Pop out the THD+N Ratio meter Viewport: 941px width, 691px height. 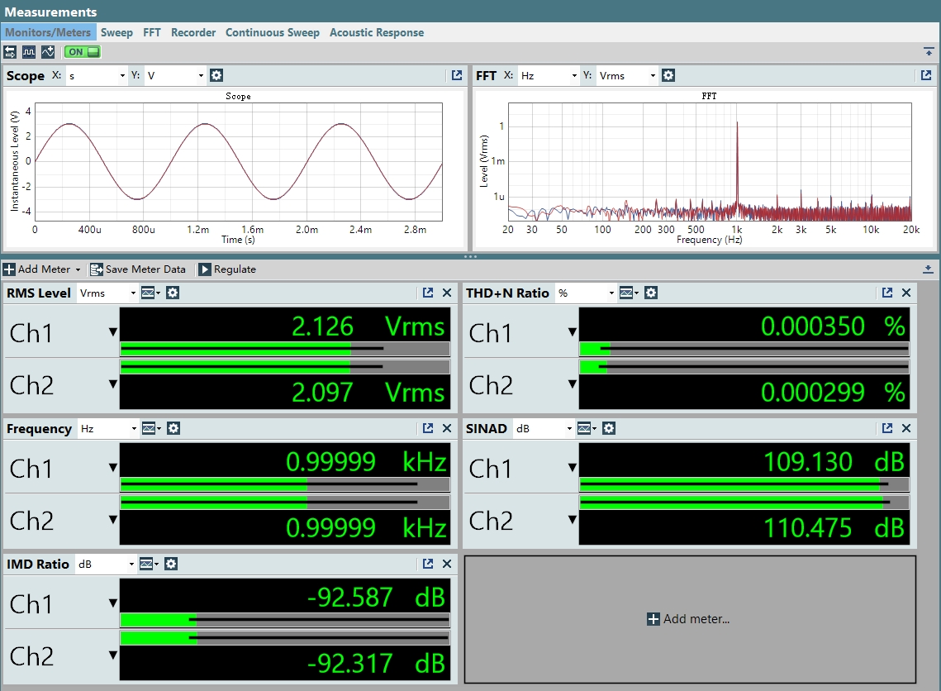point(887,293)
